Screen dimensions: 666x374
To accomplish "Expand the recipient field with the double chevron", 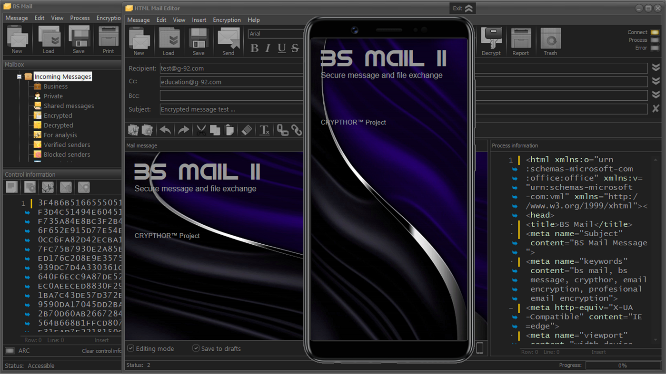I will click(656, 67).
